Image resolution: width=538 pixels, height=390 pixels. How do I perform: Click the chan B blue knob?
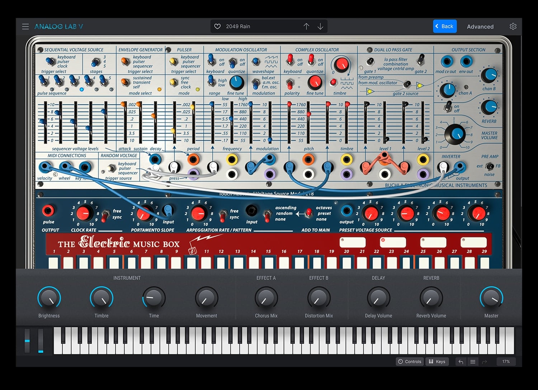point(489,75)
